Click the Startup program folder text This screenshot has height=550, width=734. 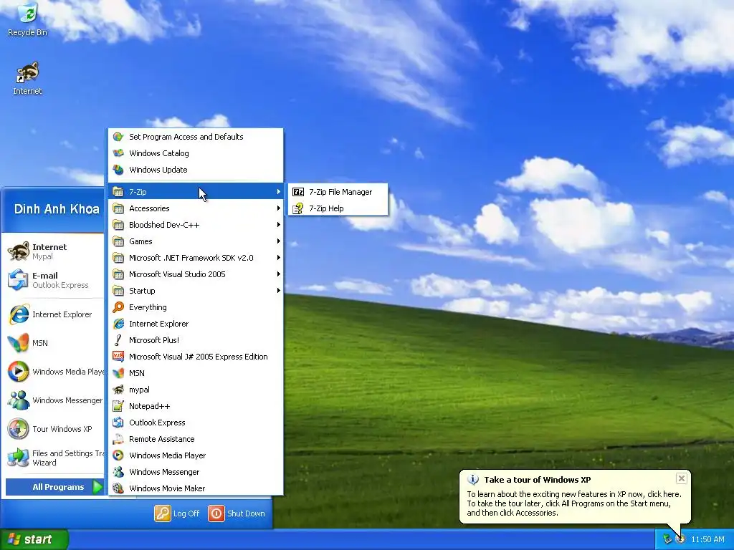(x=142, y=291)
